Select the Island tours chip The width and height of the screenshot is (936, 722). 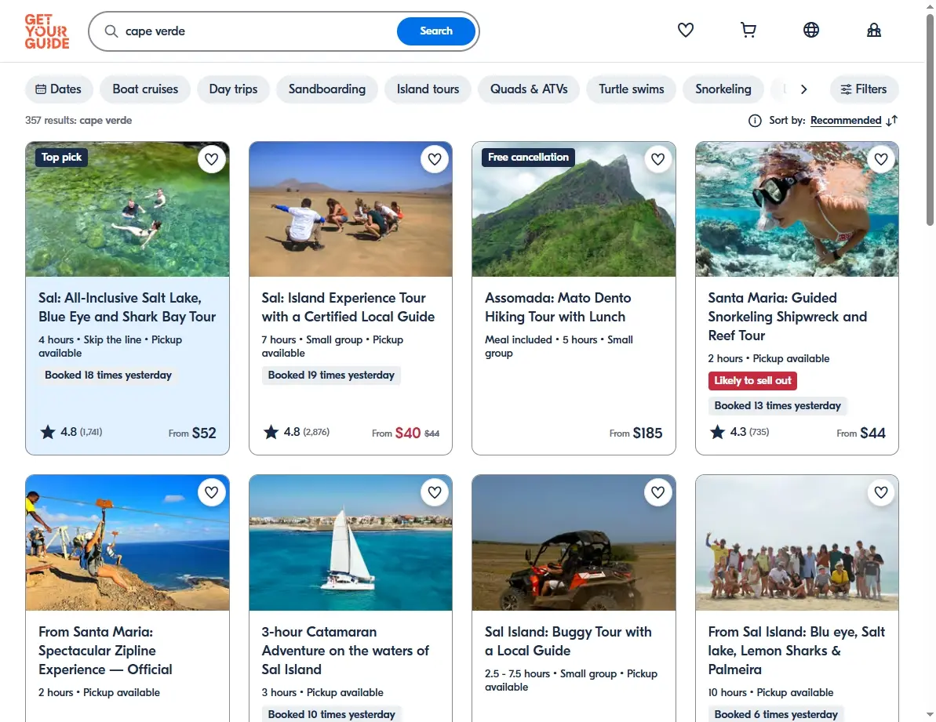[x=428, y=89]
